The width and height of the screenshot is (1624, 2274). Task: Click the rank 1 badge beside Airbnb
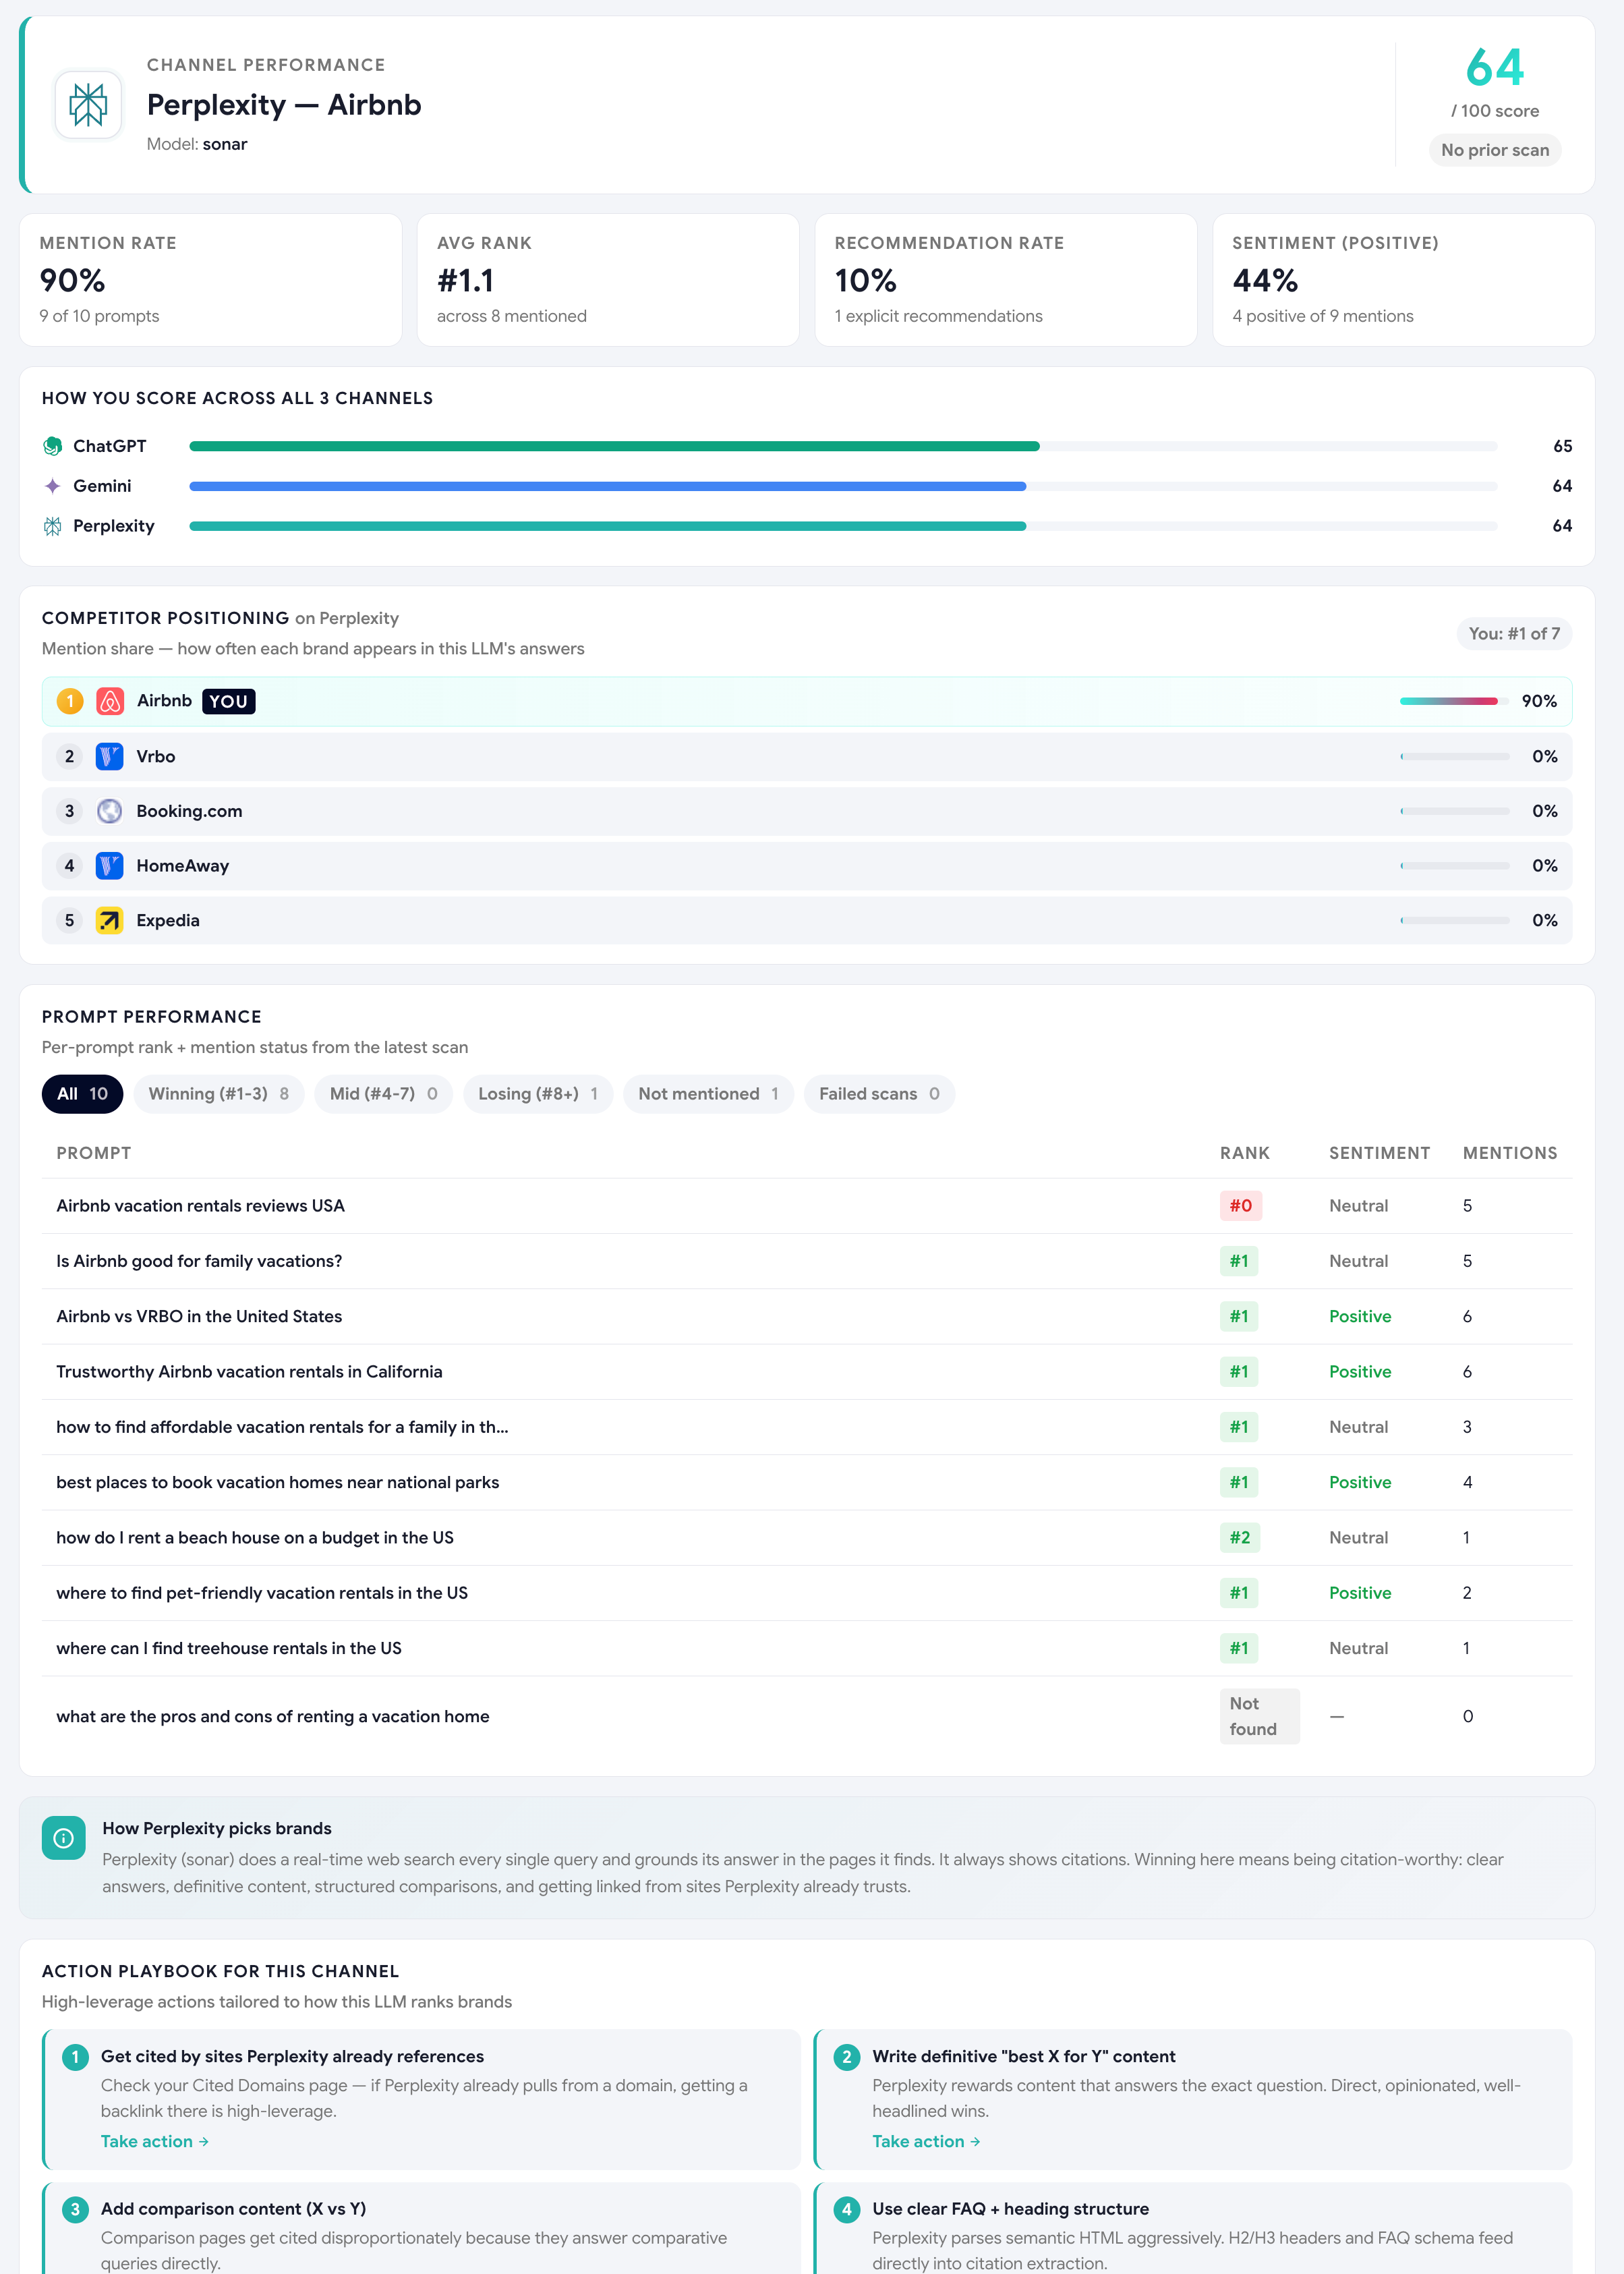(70, 701)
